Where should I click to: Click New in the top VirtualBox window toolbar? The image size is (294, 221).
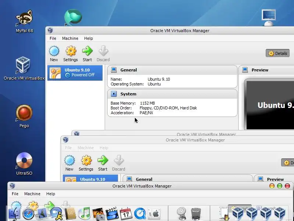point(54,53)
